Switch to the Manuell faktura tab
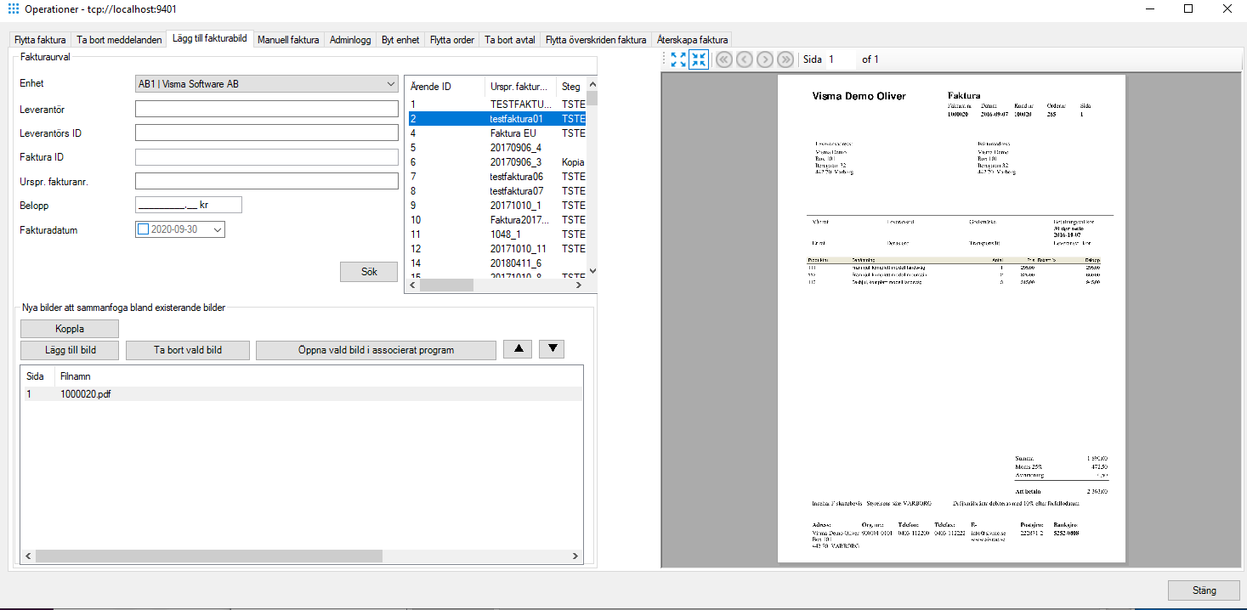1247x610 pixels. 287,39
